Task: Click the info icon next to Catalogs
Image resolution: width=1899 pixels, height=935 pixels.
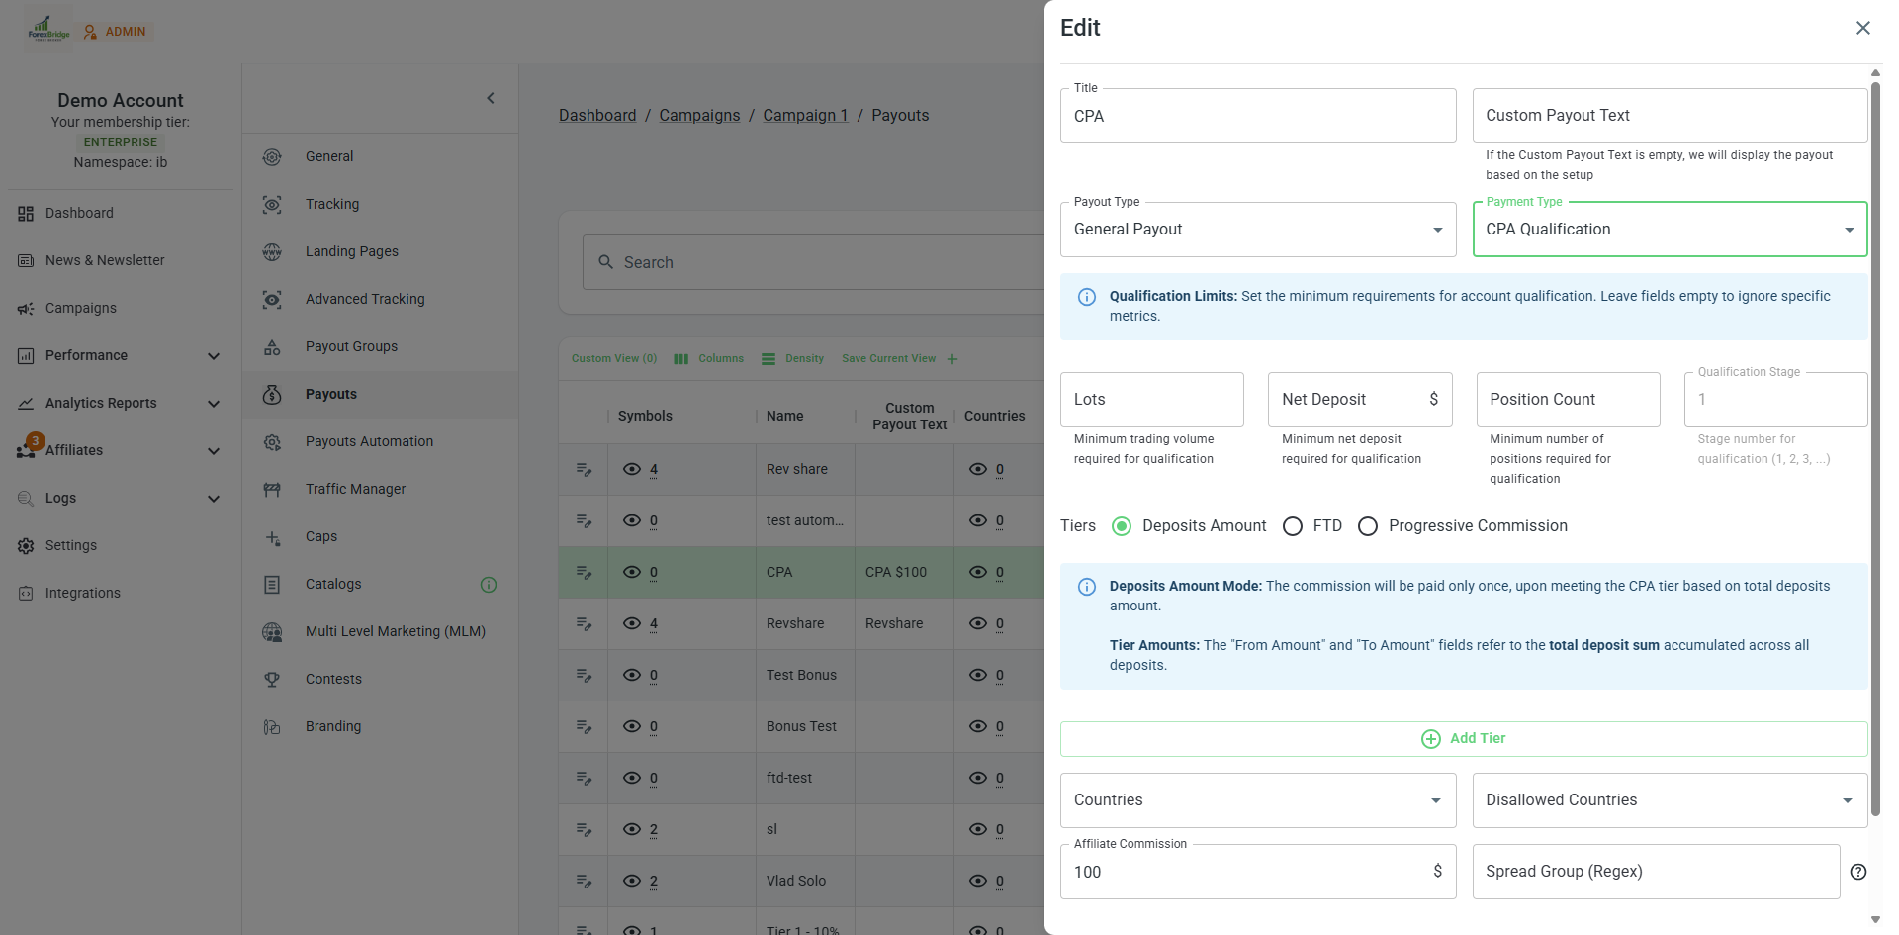Action: click(x=488, y=585)
